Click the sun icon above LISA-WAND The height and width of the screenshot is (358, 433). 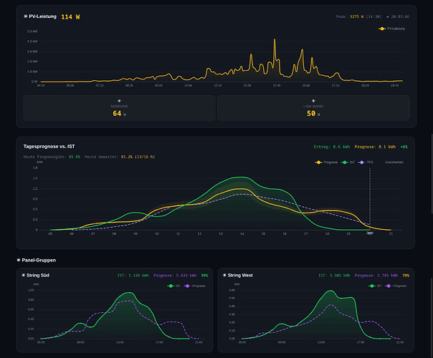pos(313,101)
